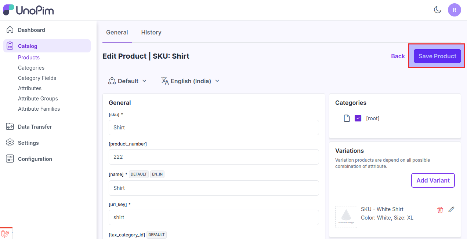Toggle dark mode moon icon

[437, 10]
